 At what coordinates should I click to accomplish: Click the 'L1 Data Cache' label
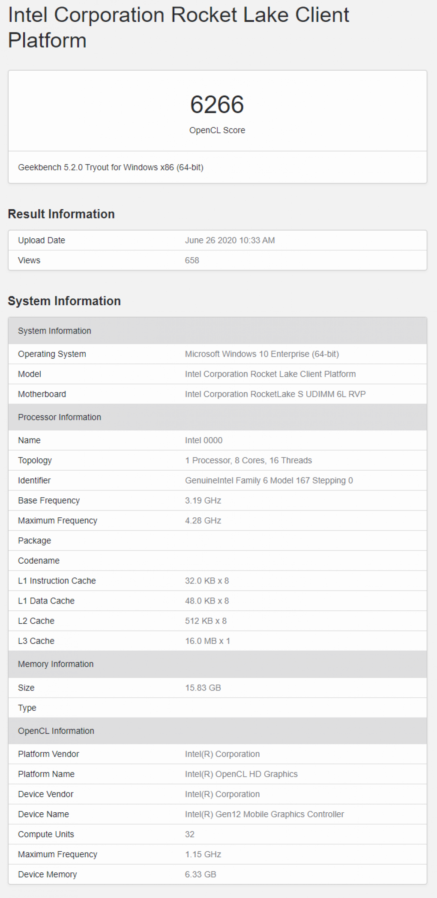(46, 601)
